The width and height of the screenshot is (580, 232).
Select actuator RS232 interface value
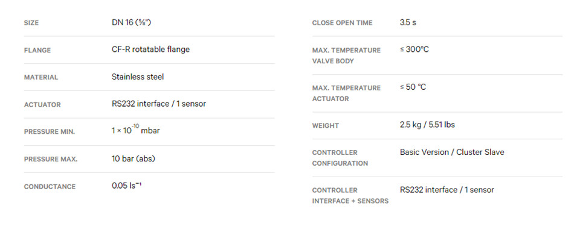click(x=159, y=104)
